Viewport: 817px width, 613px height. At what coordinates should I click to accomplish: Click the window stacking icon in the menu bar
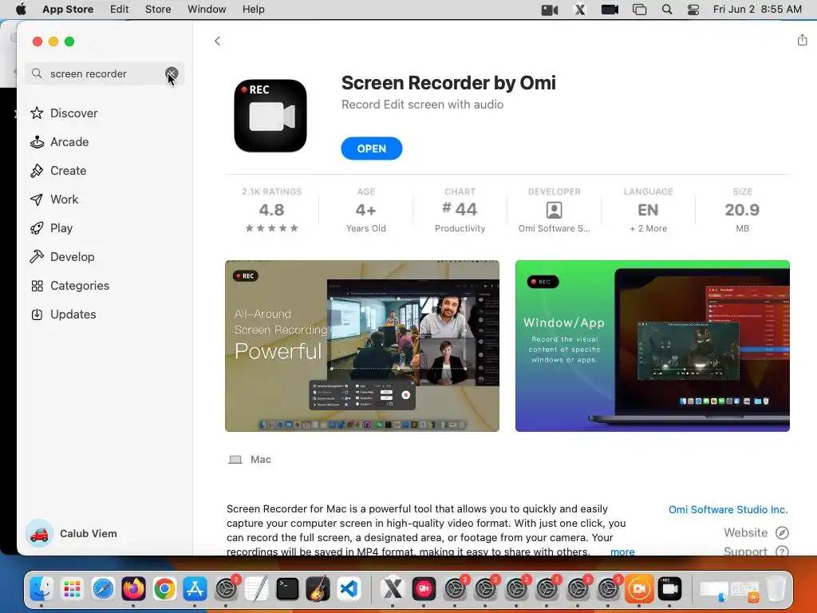(x=639, y=10)
